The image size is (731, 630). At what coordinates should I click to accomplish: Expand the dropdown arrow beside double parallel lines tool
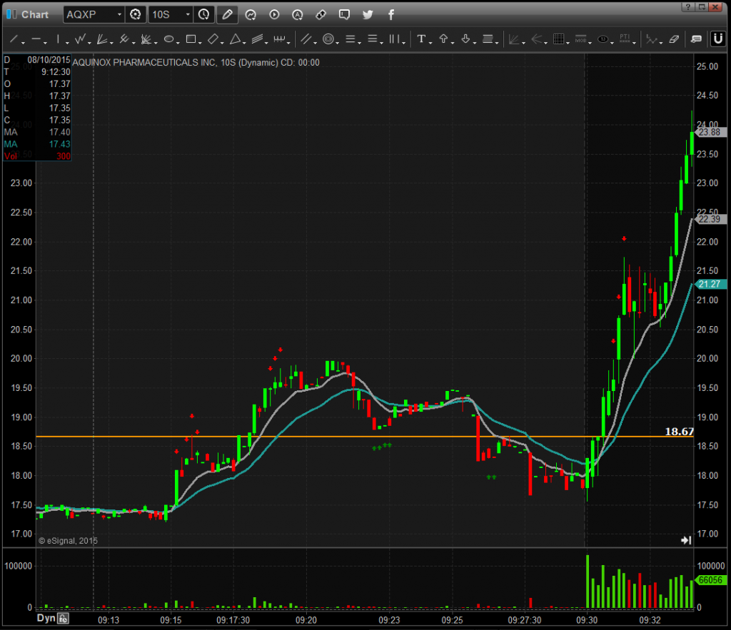(316, 42)
